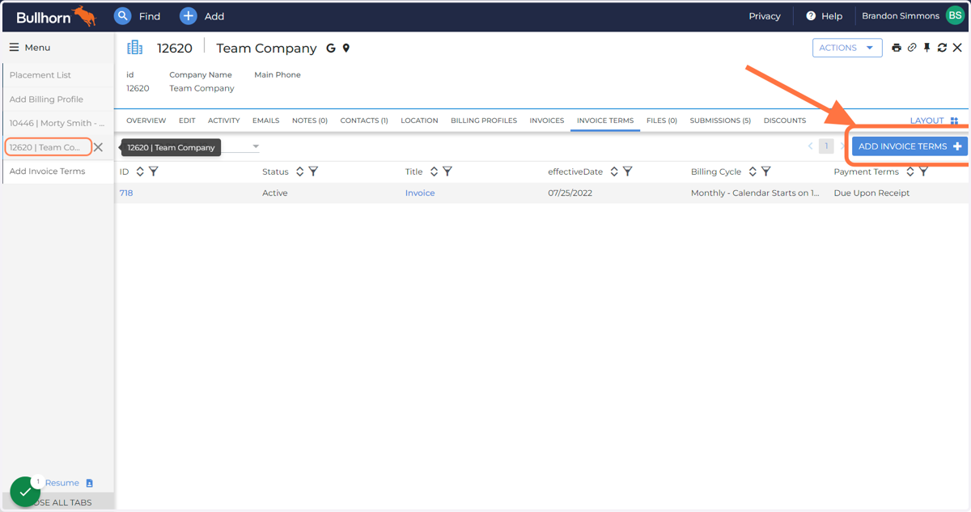The image size is (971, 512).
Task: Sort the Payment Terms column
Action: coord(910,171)
